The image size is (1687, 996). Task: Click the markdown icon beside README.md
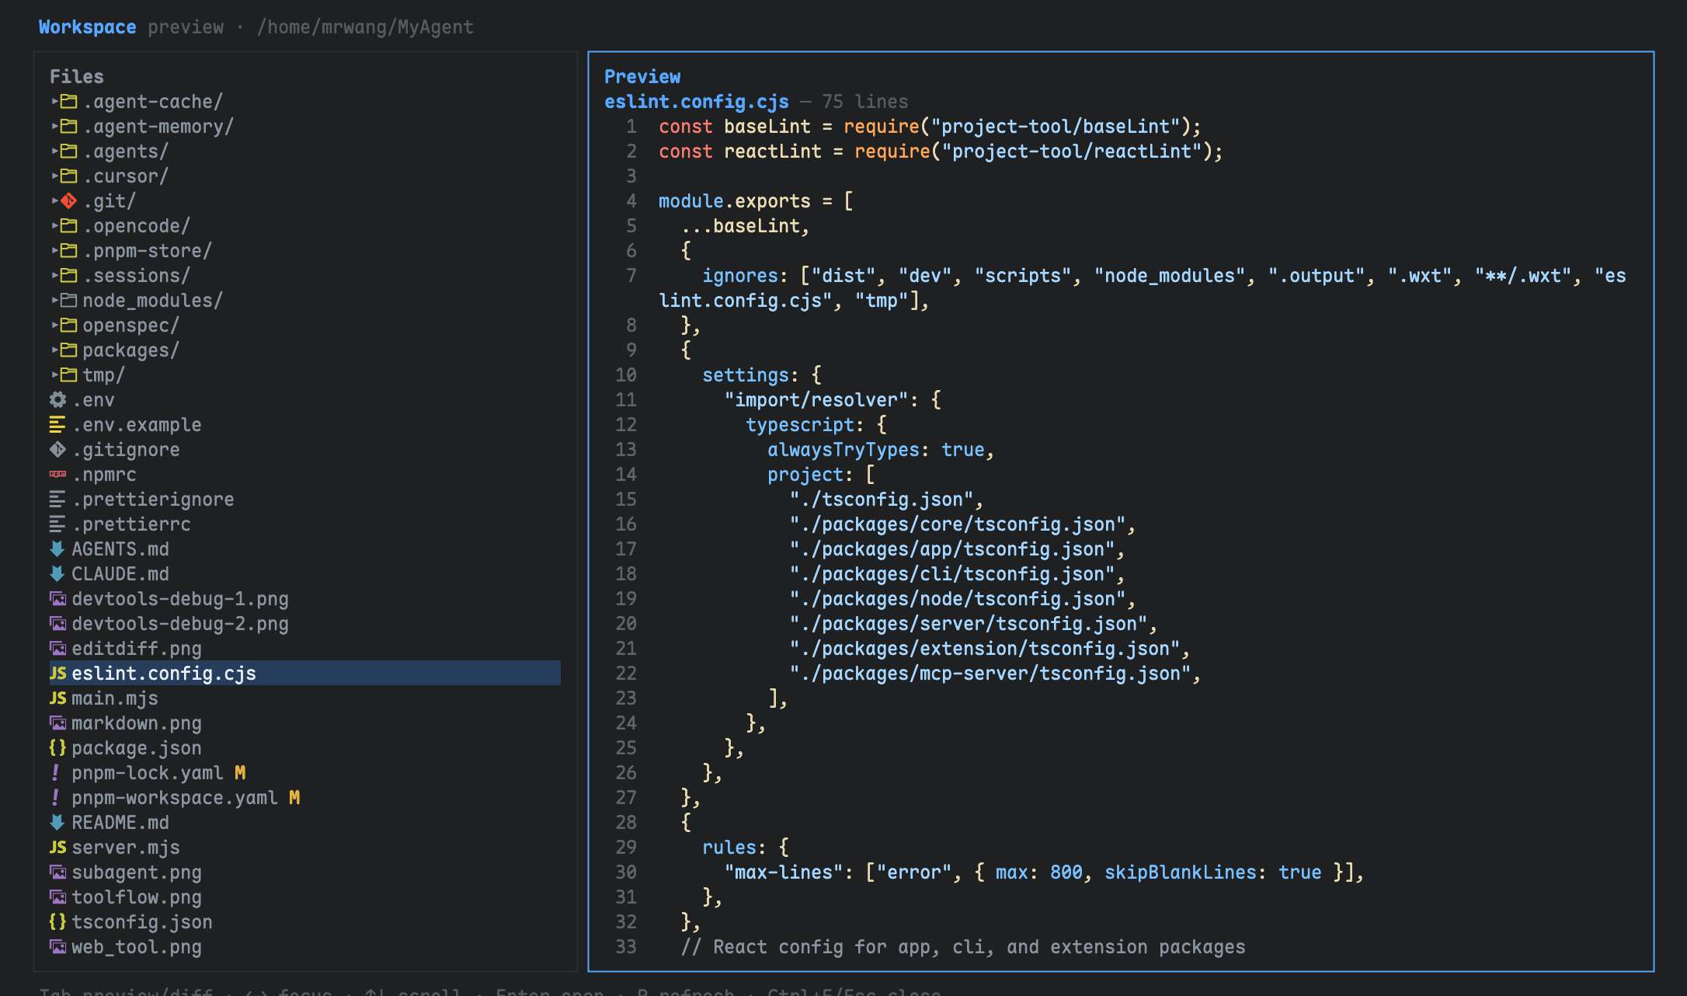[x=57, y=823]
